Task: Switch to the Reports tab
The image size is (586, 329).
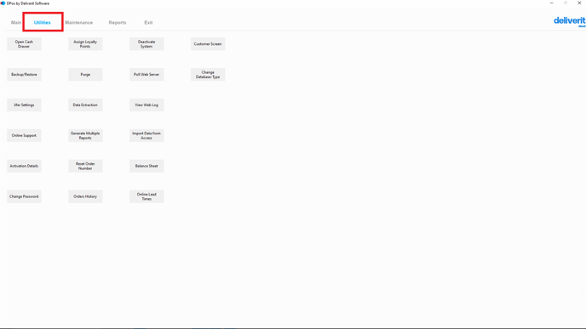Action: point(118,22)
